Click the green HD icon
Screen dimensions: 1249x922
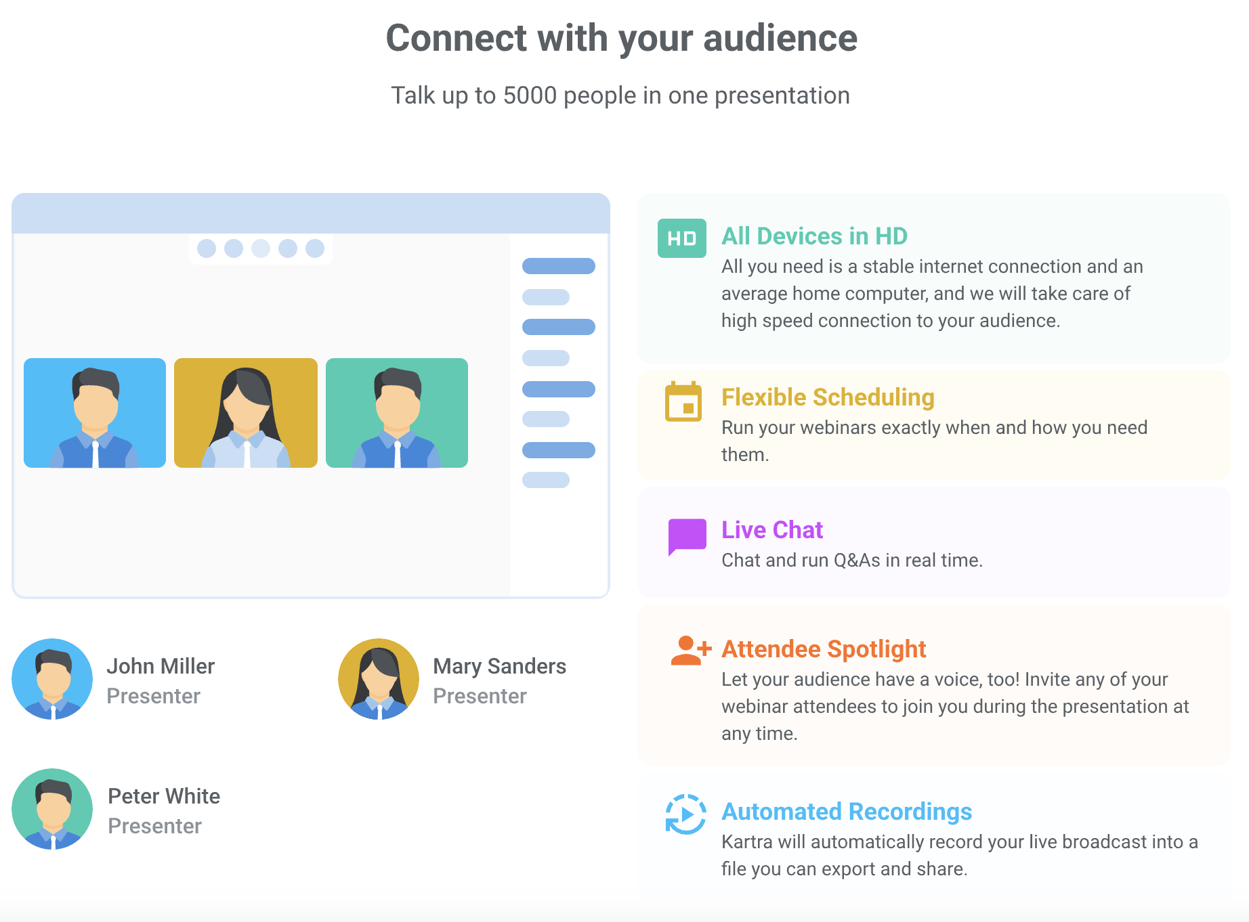pyautogui.click(x=681, y=238)
